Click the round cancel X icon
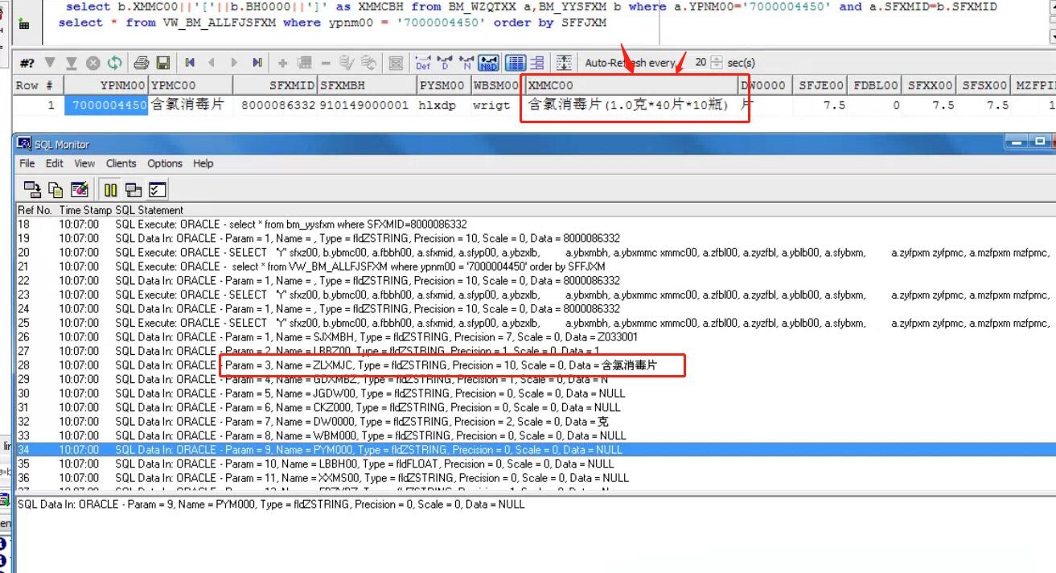The width and height of the screenshot is (1056, 573). point(92,63)
